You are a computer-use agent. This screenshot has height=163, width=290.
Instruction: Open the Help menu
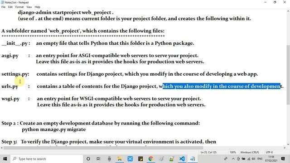point(37,7)
